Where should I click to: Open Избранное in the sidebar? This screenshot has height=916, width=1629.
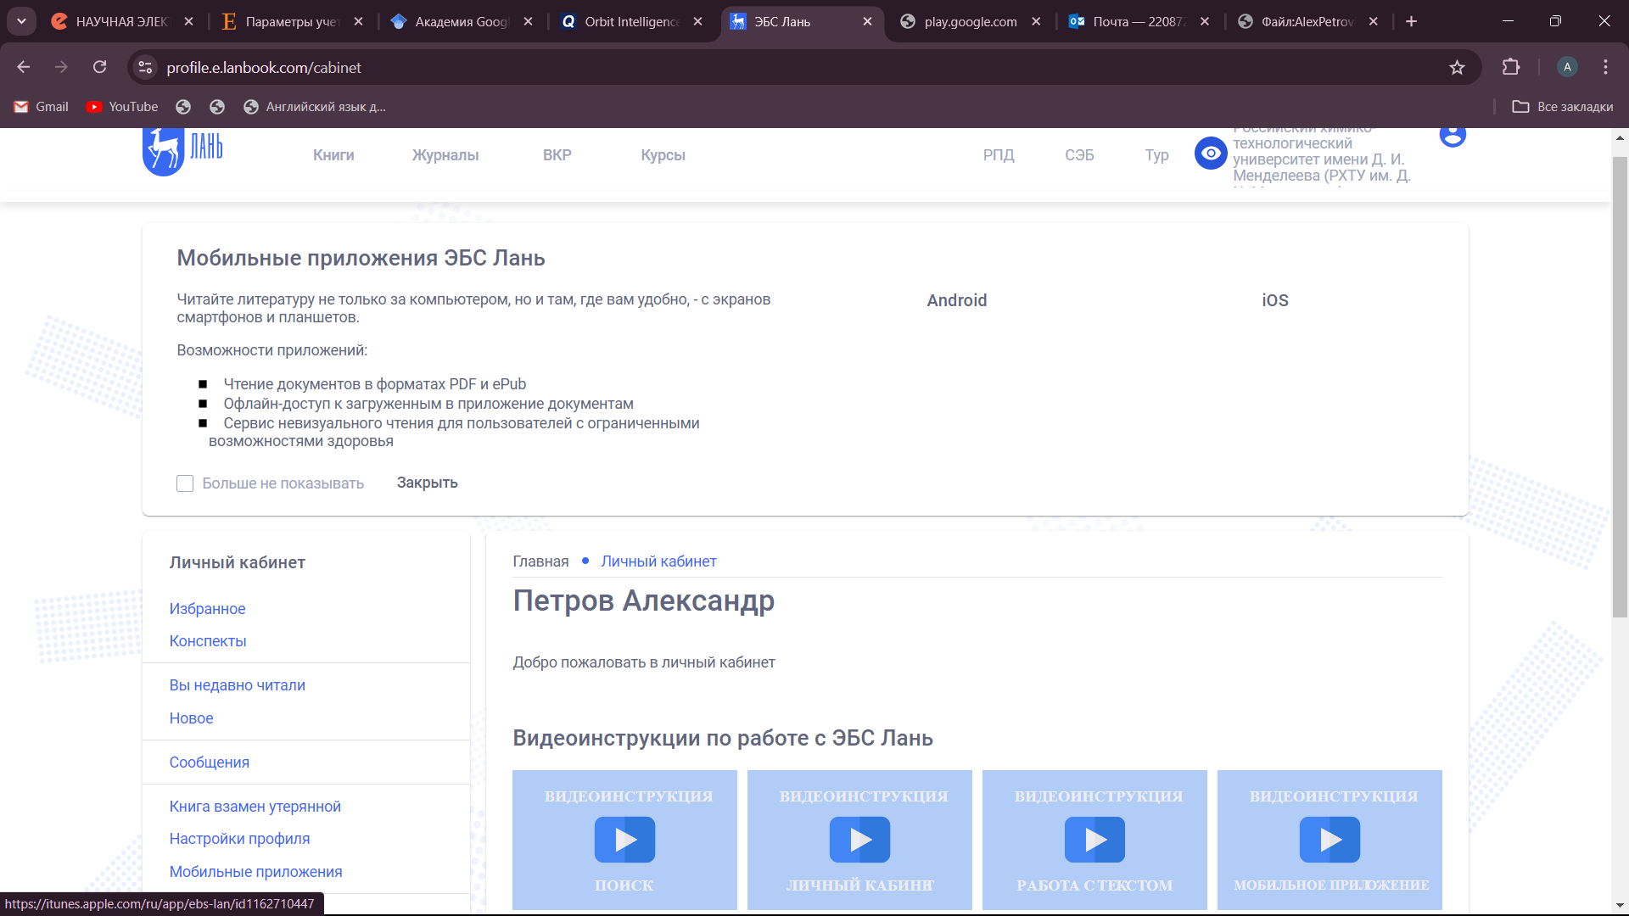coord(207,609)
